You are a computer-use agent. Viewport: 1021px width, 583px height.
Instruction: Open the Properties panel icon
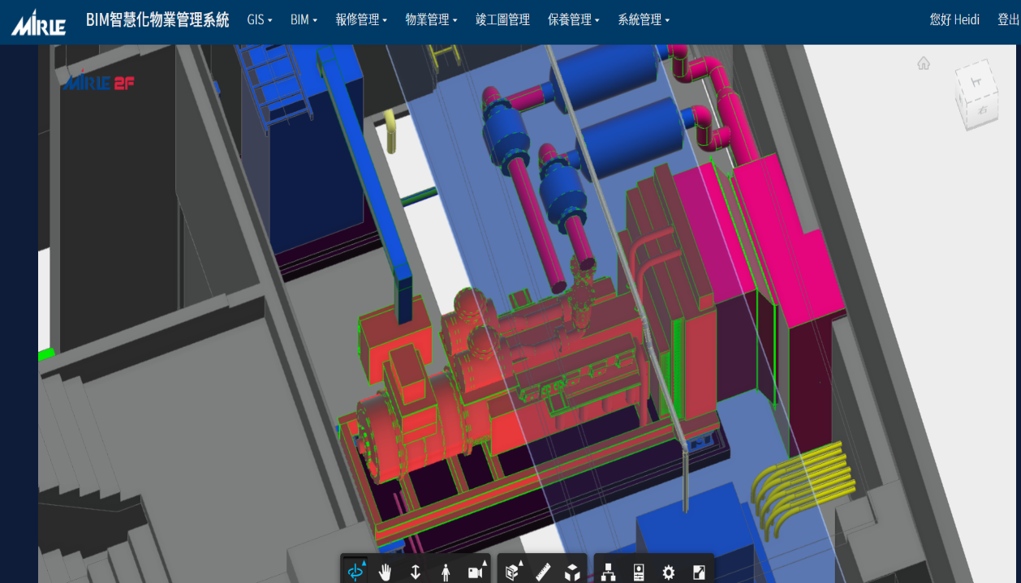[638, 572]
